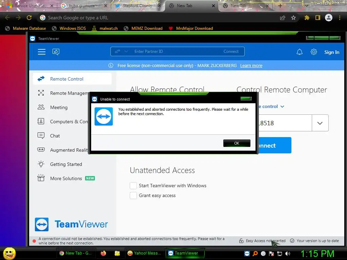Viewport: 347px width, 260px height.
Task: Open the file explorer taskbar icon
Action: (x=117, y=253)
